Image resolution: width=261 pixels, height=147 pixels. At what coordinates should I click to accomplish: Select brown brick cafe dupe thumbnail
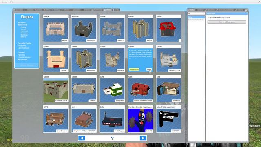click(x=84, y=119)
